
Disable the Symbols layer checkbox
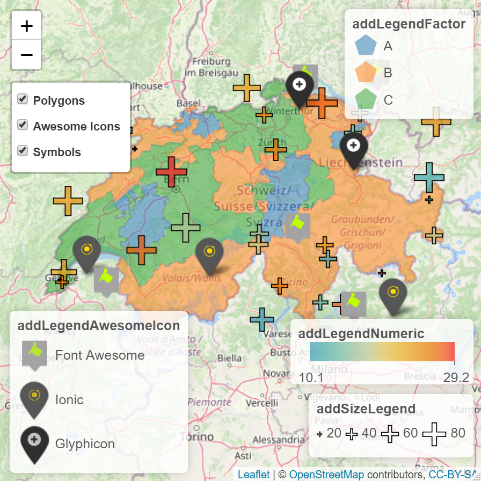[23, 151]
